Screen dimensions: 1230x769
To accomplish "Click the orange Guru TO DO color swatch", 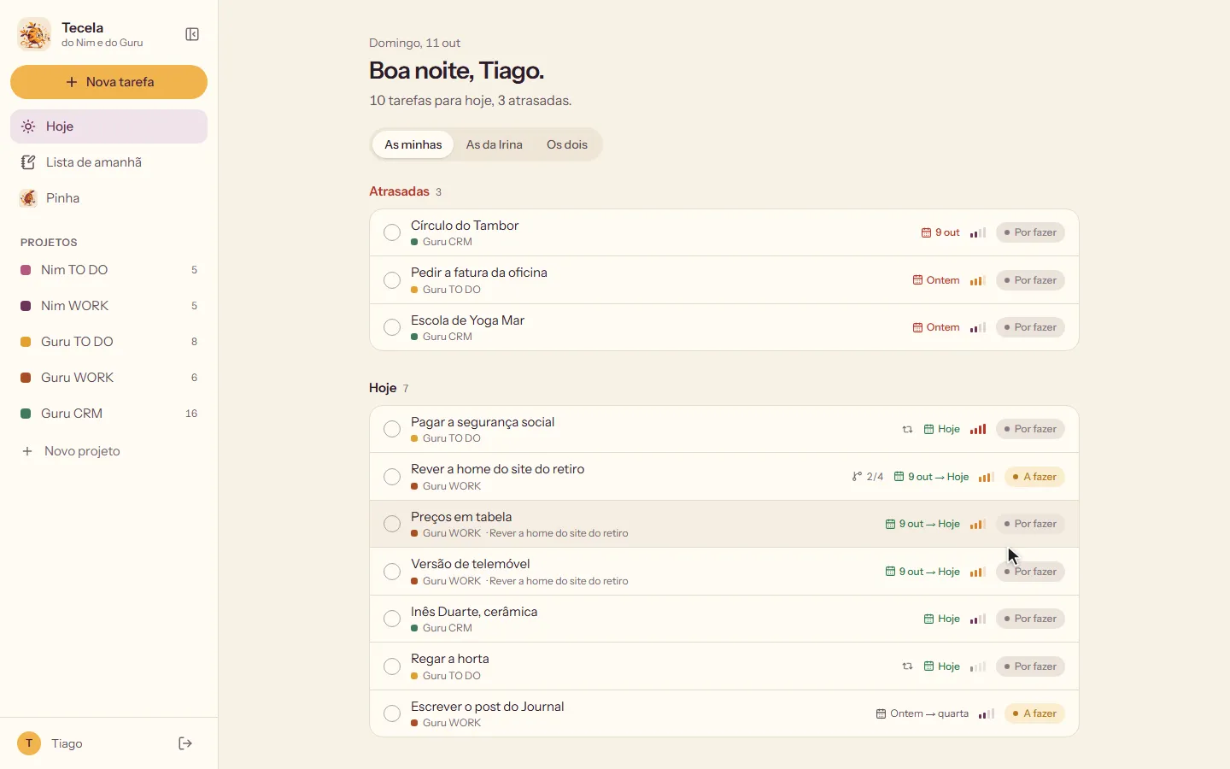I will pos(26,342).
